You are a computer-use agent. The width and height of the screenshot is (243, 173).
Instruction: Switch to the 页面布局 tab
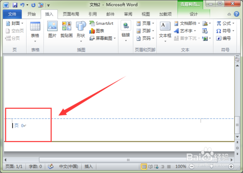coord(71,14)
